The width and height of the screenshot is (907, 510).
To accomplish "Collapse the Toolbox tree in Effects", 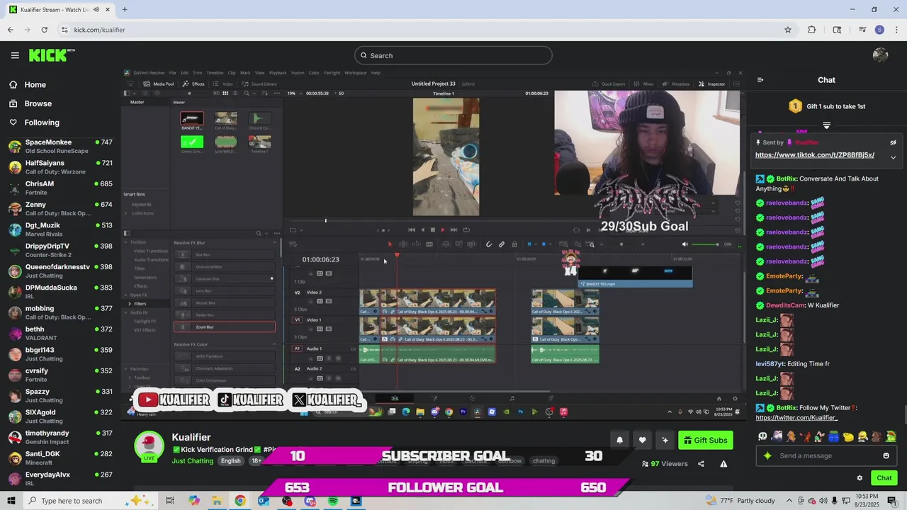I will click(x=126, y=242).
